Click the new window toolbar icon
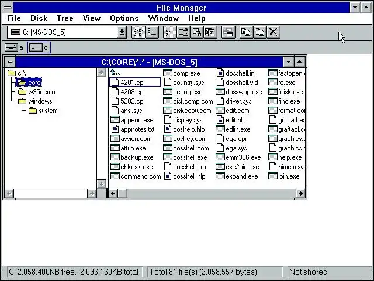The width and height of the screenshot is (374, 281). (228, 32)
